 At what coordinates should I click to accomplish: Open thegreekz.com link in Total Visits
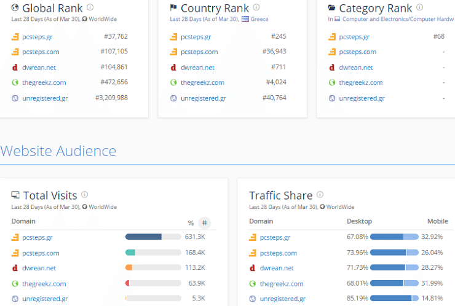[44, 284]
